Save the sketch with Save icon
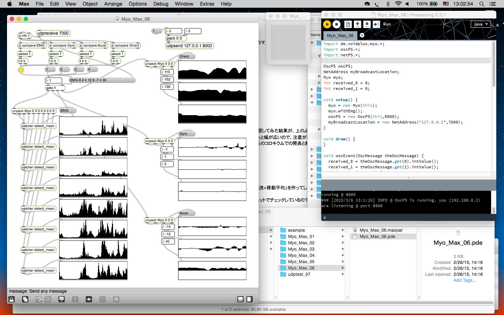This screenshot has width=504, height=315. tap(367, 24)
